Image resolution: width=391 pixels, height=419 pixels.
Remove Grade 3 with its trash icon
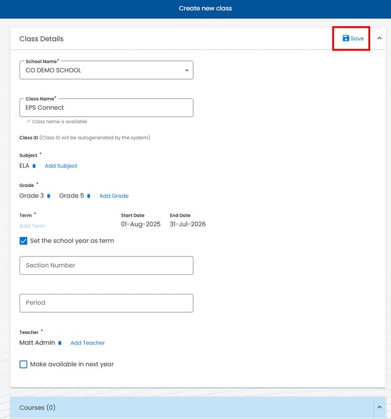49,196
